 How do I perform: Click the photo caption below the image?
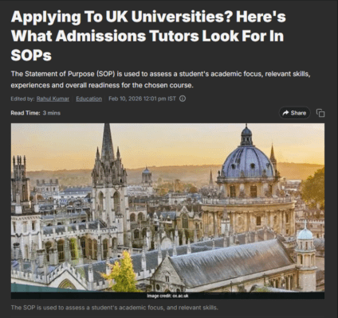tap(115, 308)
